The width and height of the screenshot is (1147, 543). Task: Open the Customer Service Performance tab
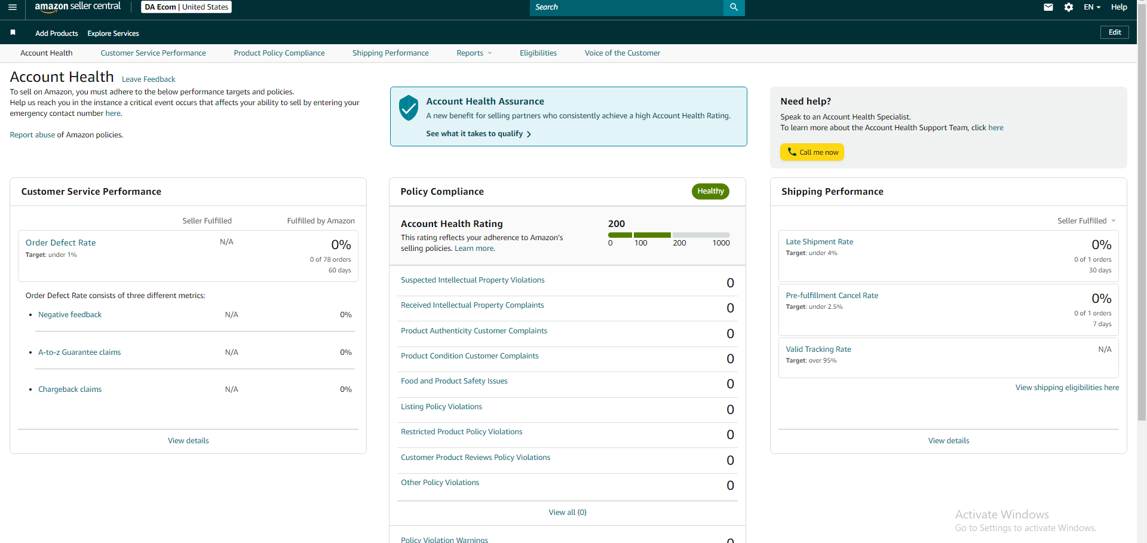pos(153,53)
